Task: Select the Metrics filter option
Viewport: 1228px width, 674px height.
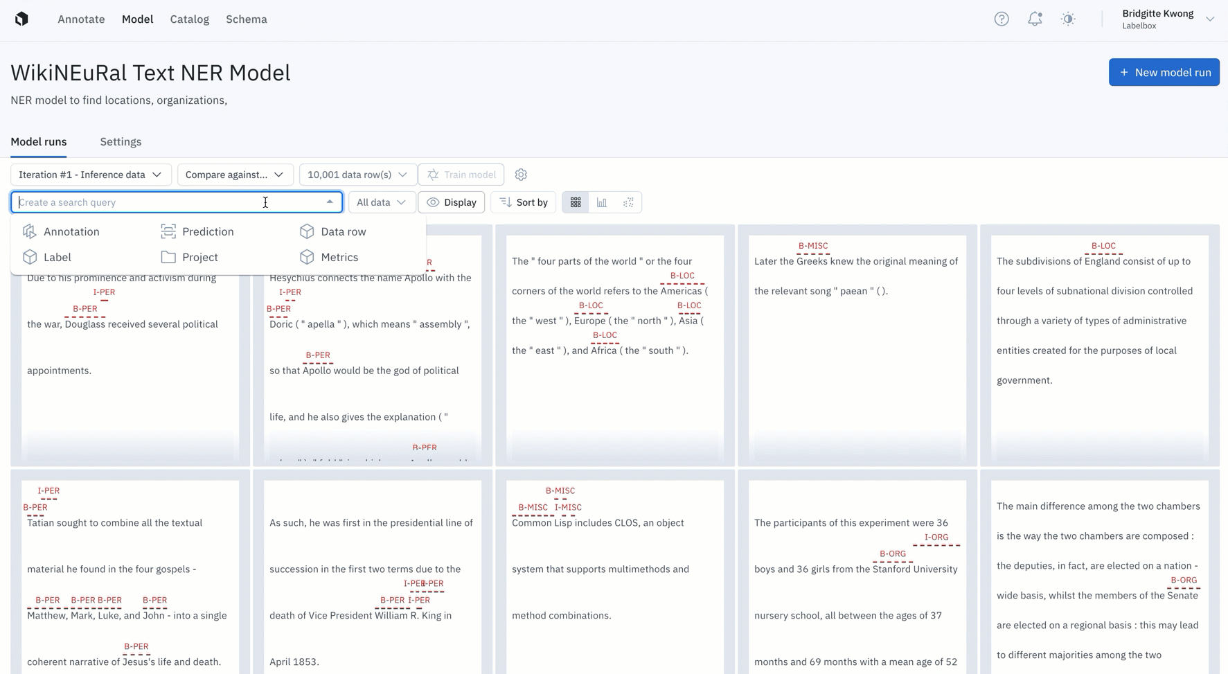Action: (x=329, y=257)
